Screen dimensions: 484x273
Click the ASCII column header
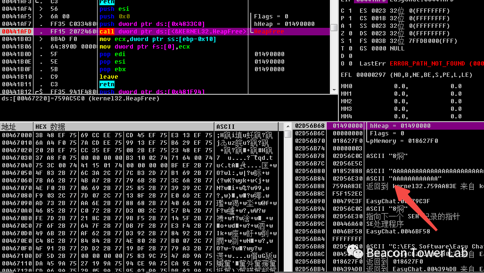[246, 127]
